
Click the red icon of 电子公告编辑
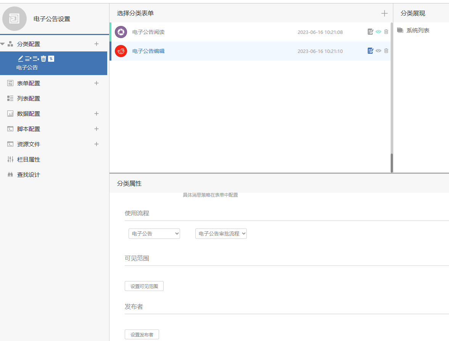click(x=121, y=51)
